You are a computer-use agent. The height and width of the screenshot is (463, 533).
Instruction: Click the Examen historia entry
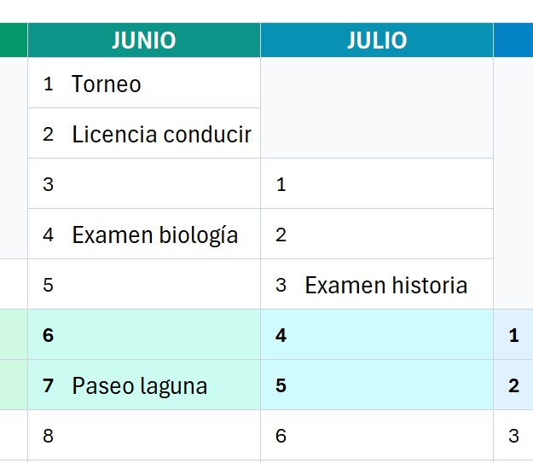click(376, 285)
